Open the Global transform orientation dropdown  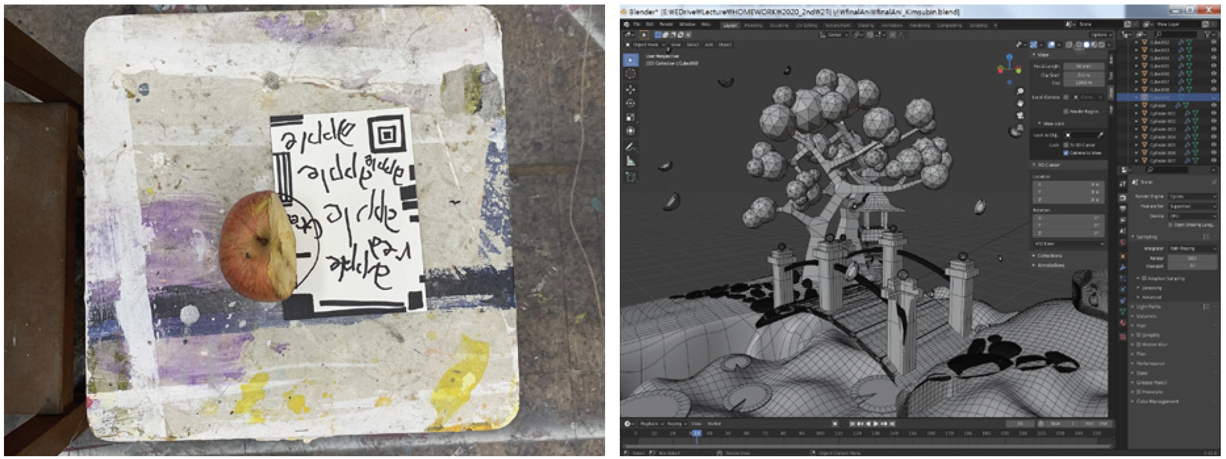tap(833, 35)
